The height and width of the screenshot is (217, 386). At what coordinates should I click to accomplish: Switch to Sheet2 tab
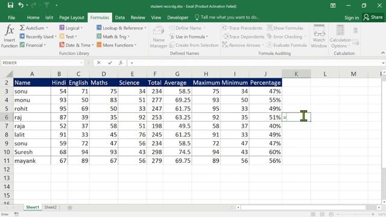coord(51,207)
